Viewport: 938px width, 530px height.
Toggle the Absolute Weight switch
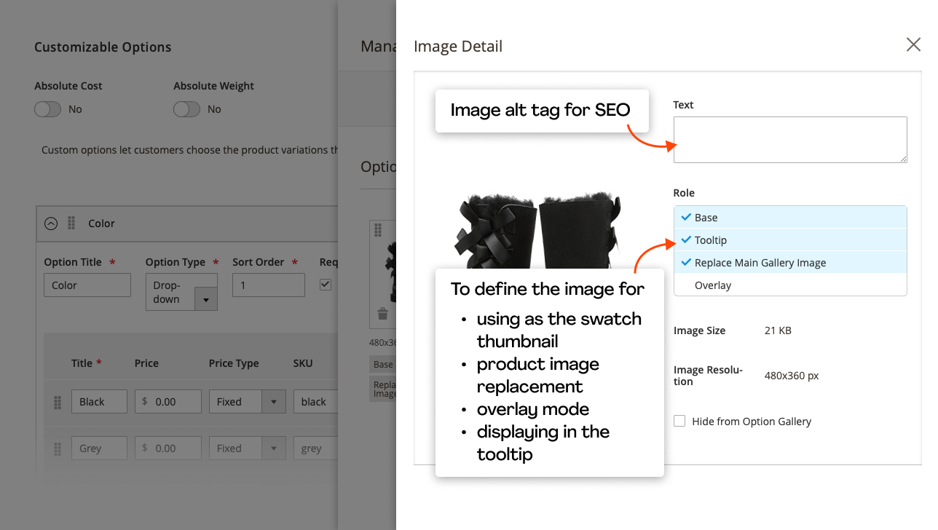pos(186,109)
